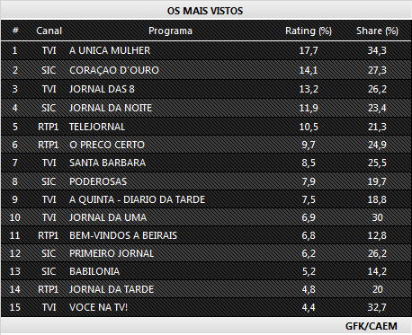Viewport: 412px width, 335px height.
Task: Click JORNAL DAS 8 program name
Action: tap(102, 89)
